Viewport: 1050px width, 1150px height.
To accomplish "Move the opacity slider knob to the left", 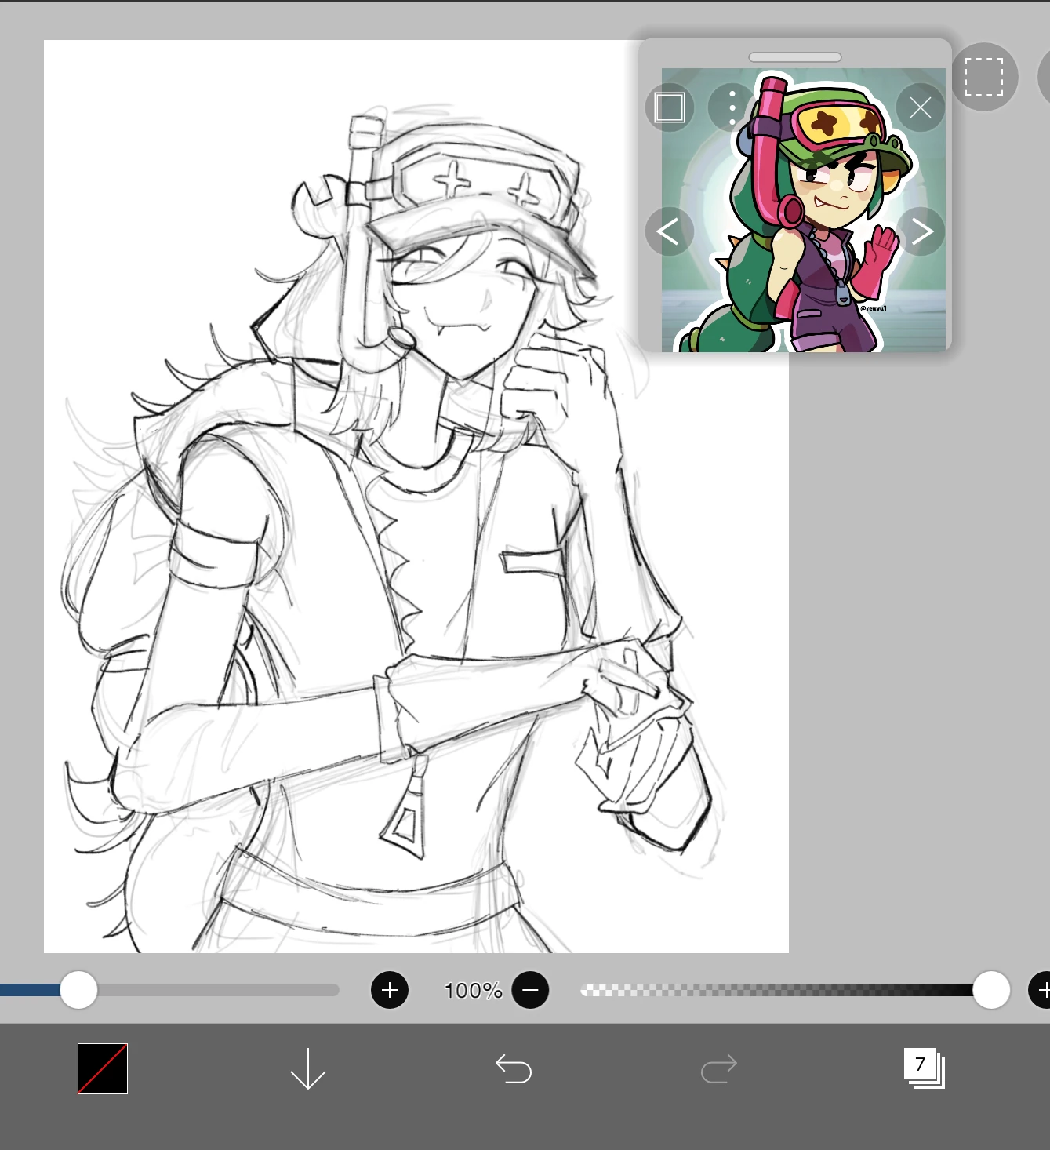I will 990,991.
